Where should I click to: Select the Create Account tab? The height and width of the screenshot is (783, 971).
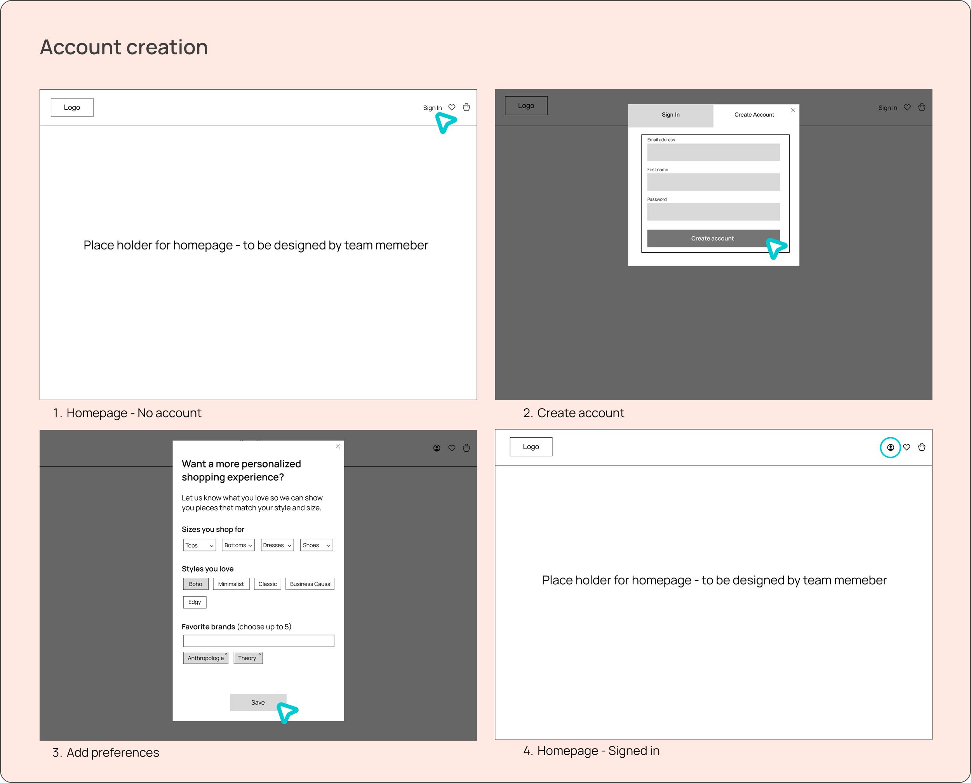pyautogui.click(x=754, y=115)
